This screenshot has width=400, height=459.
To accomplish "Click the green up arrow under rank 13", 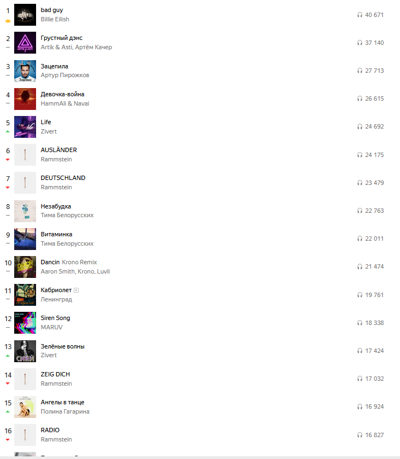I will point(8,356).
